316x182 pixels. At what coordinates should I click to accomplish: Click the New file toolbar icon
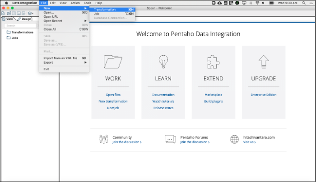coord(3,14)
